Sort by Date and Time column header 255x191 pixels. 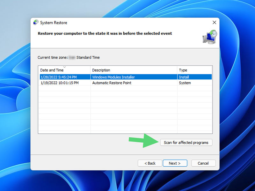52,70
